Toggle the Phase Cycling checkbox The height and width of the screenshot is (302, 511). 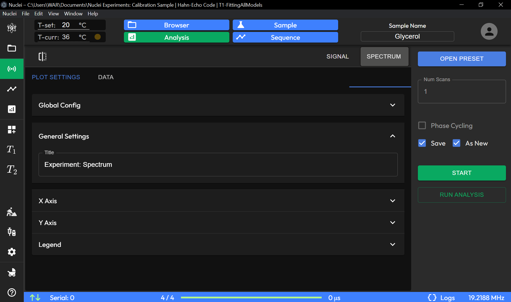(422, 125)
